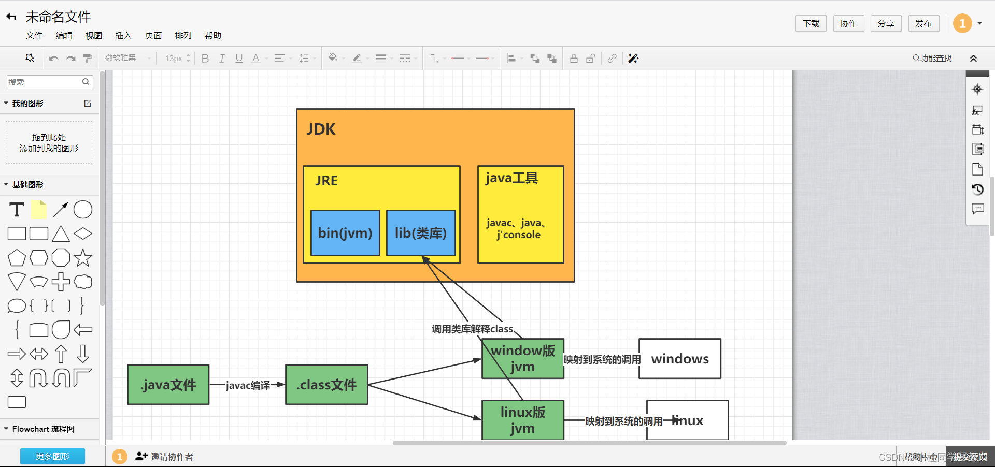Open the line width dropdown
Image resolution: width=995 pixels, height=467 pixels.
[x=384, y=59]
